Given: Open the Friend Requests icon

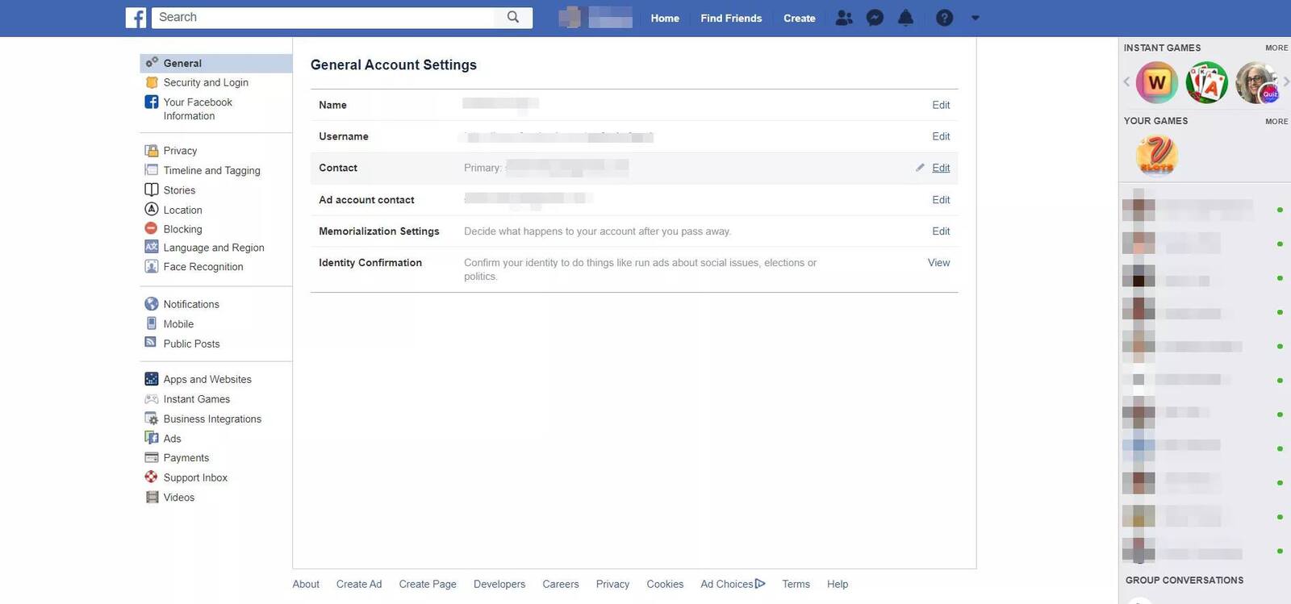Looking at the screenshot, I should point(844,18).
